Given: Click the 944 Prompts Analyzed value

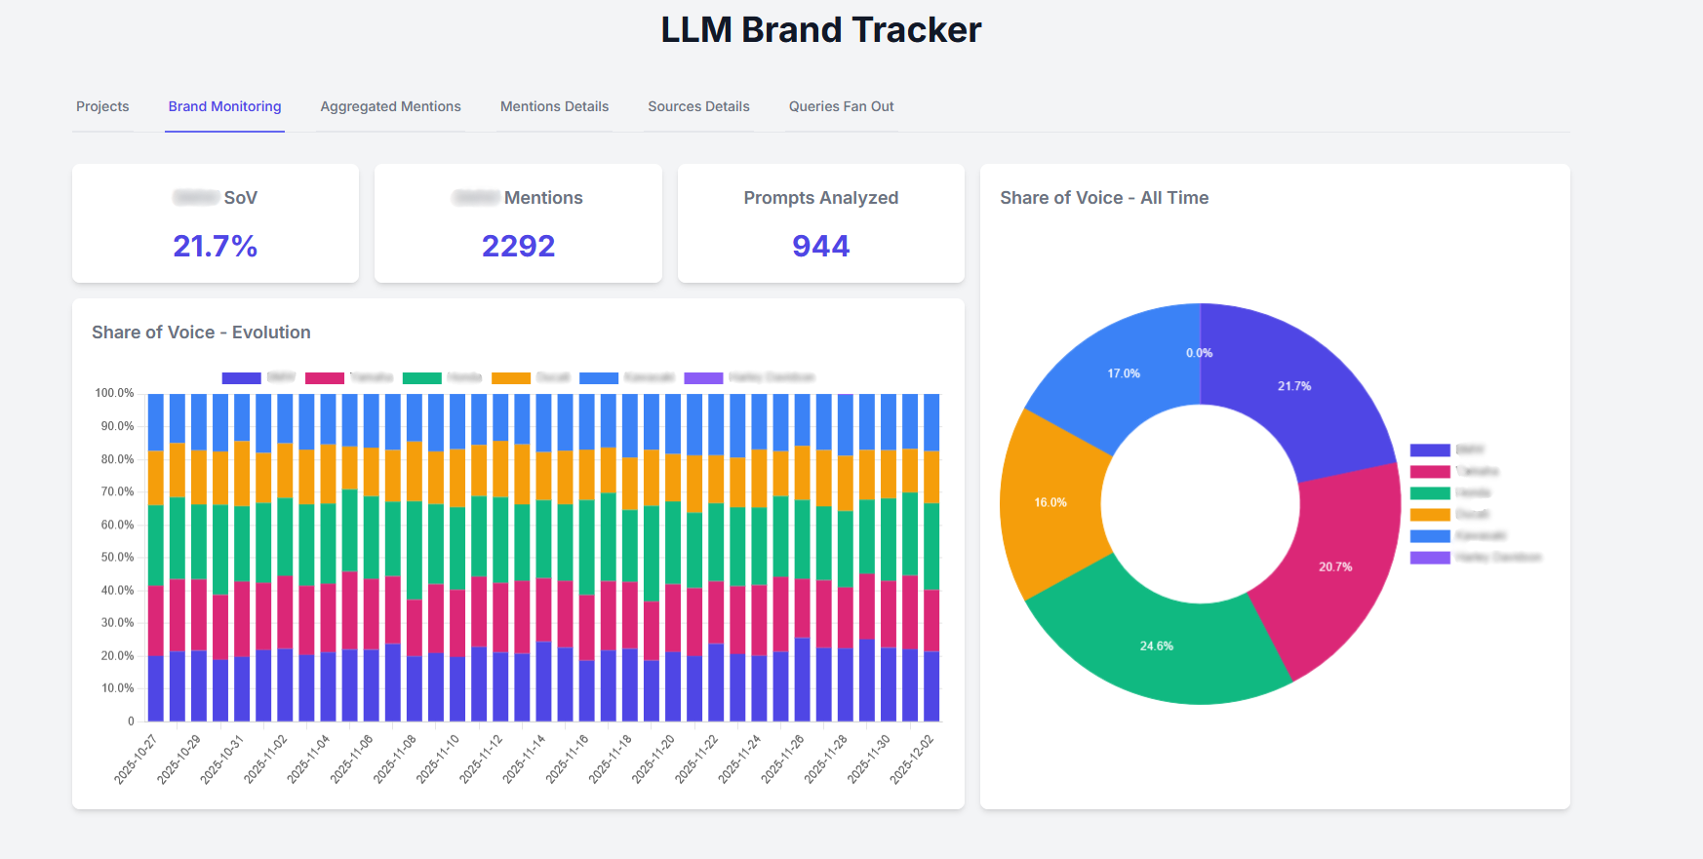Looking at the screenshot, I should coord(820,246).
